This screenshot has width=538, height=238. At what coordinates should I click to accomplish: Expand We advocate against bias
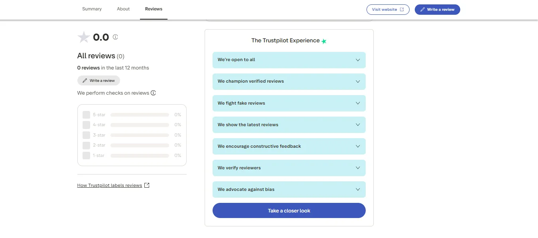[x=289, y=189]
